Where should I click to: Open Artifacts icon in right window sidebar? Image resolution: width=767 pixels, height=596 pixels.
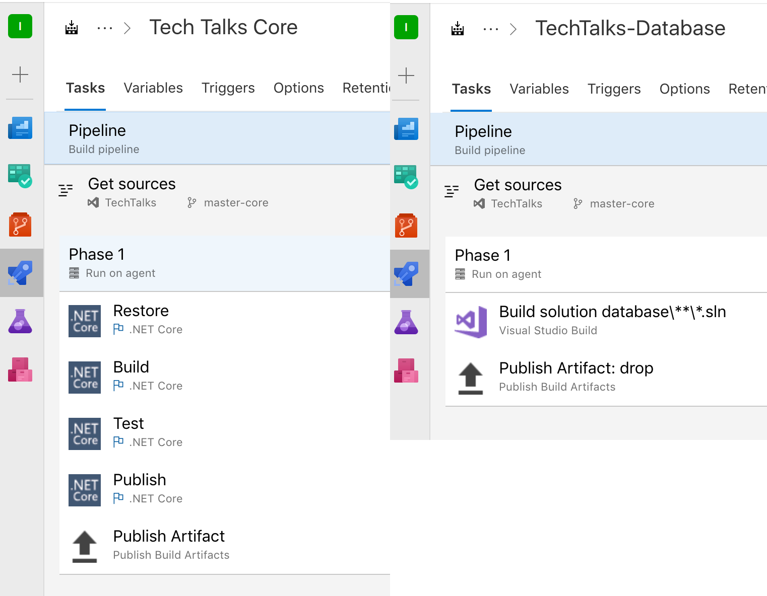point(406,370)
